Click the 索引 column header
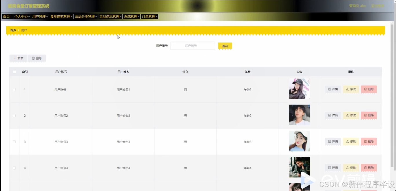The width and height of the screenshot is (396, 191). pos(25,72)
